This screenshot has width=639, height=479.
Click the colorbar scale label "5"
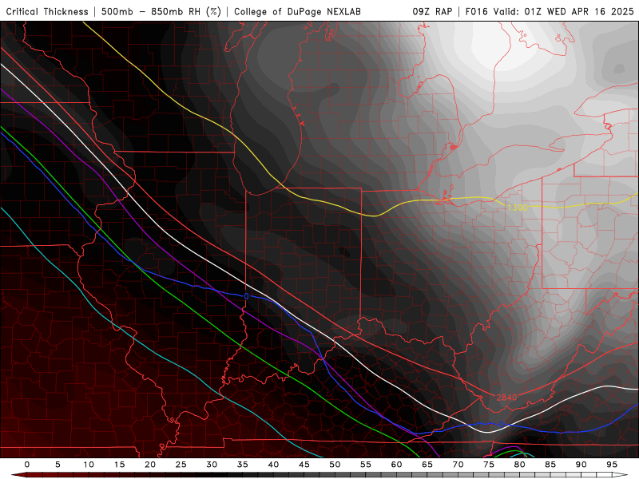(x=58, y=465)
